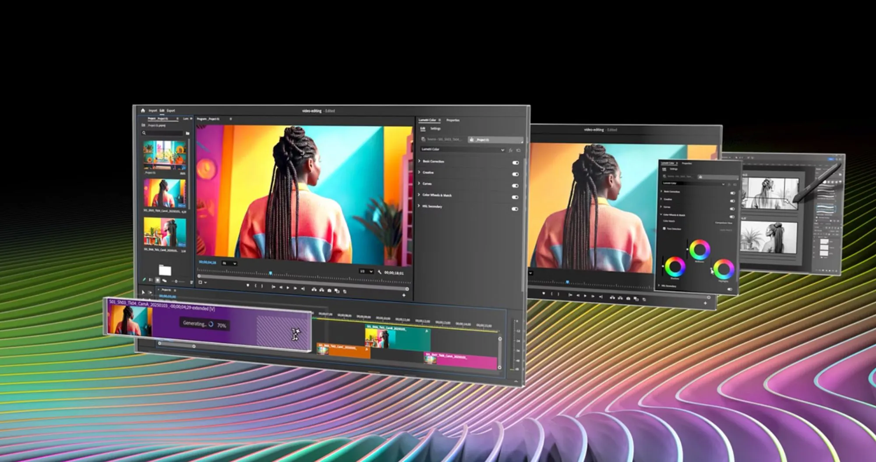
Task: Open the Lumetri Color effect dropdown
Action: tap(463, 149)
